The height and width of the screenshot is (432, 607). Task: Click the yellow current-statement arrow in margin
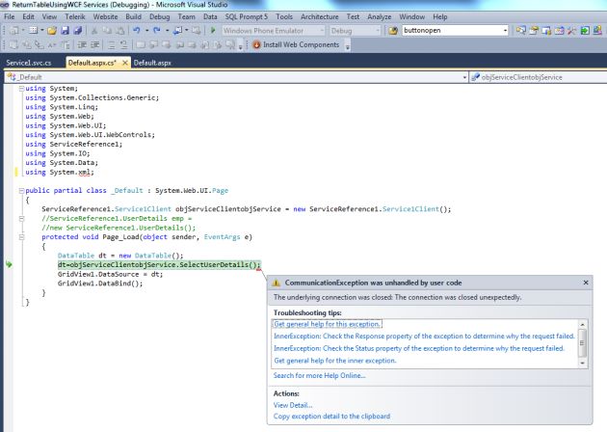9,263
